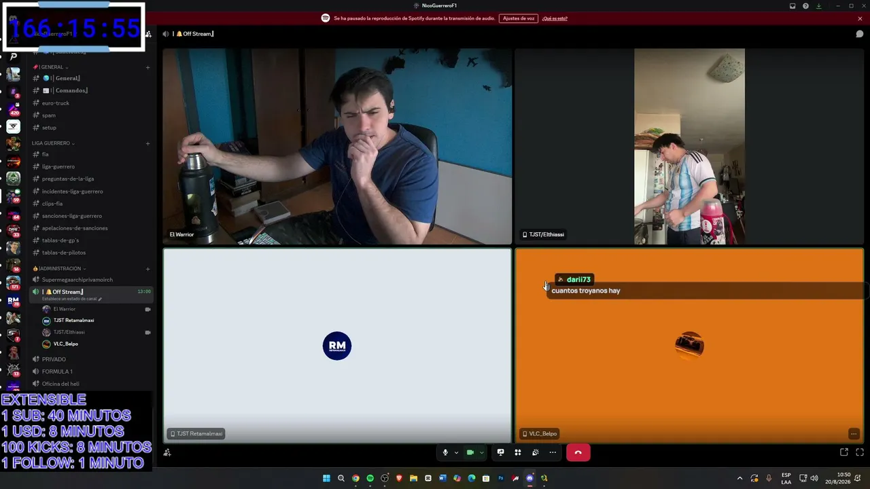Turn off the camera in call controls

point(470,452)
